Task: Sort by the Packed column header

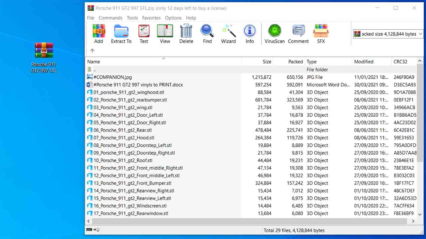Action: (x=289, y=62)
